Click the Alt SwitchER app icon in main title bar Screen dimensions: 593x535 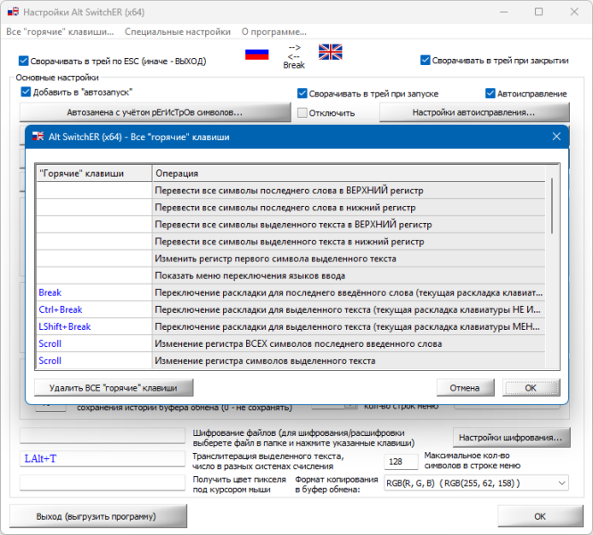pyautogui.click(x=13, y=12)
